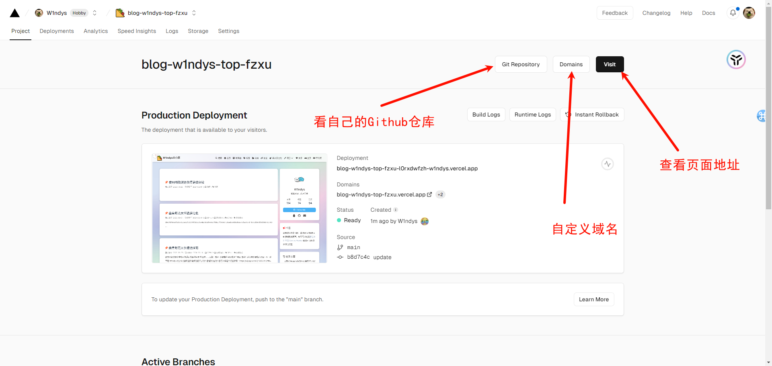Trigger Instant Rollback
The image size is (772, 366).
(x=592, y=115)
